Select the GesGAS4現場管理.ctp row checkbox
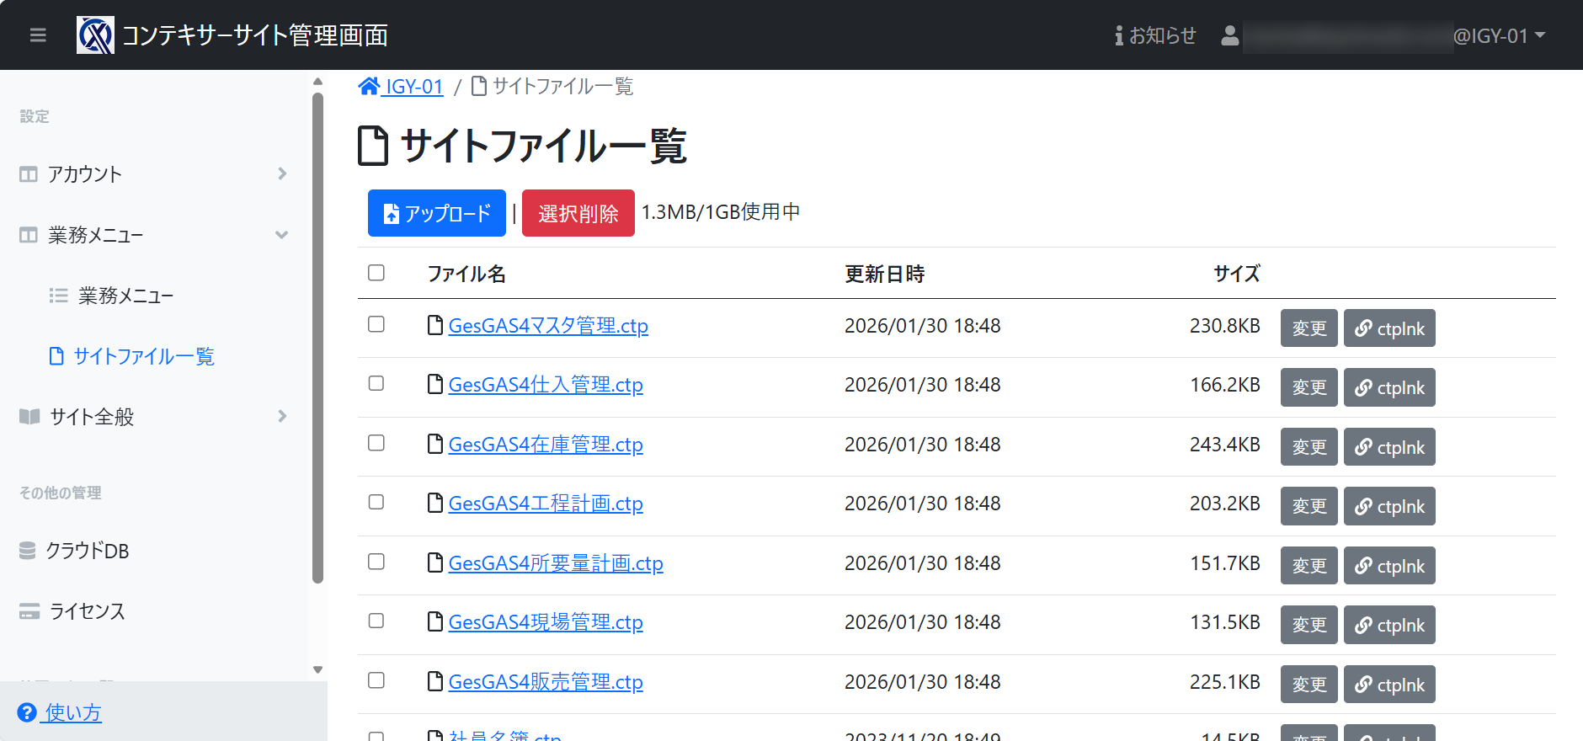The height and width of the screenshot is (741, 1583). tap(376, 621)
